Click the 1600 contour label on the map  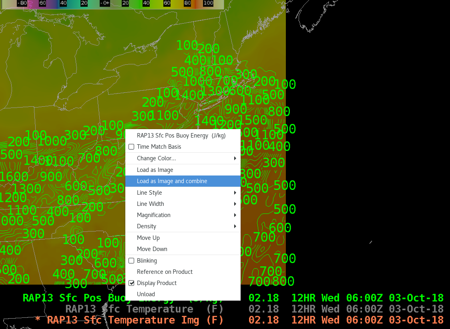[x=14, y=176]
